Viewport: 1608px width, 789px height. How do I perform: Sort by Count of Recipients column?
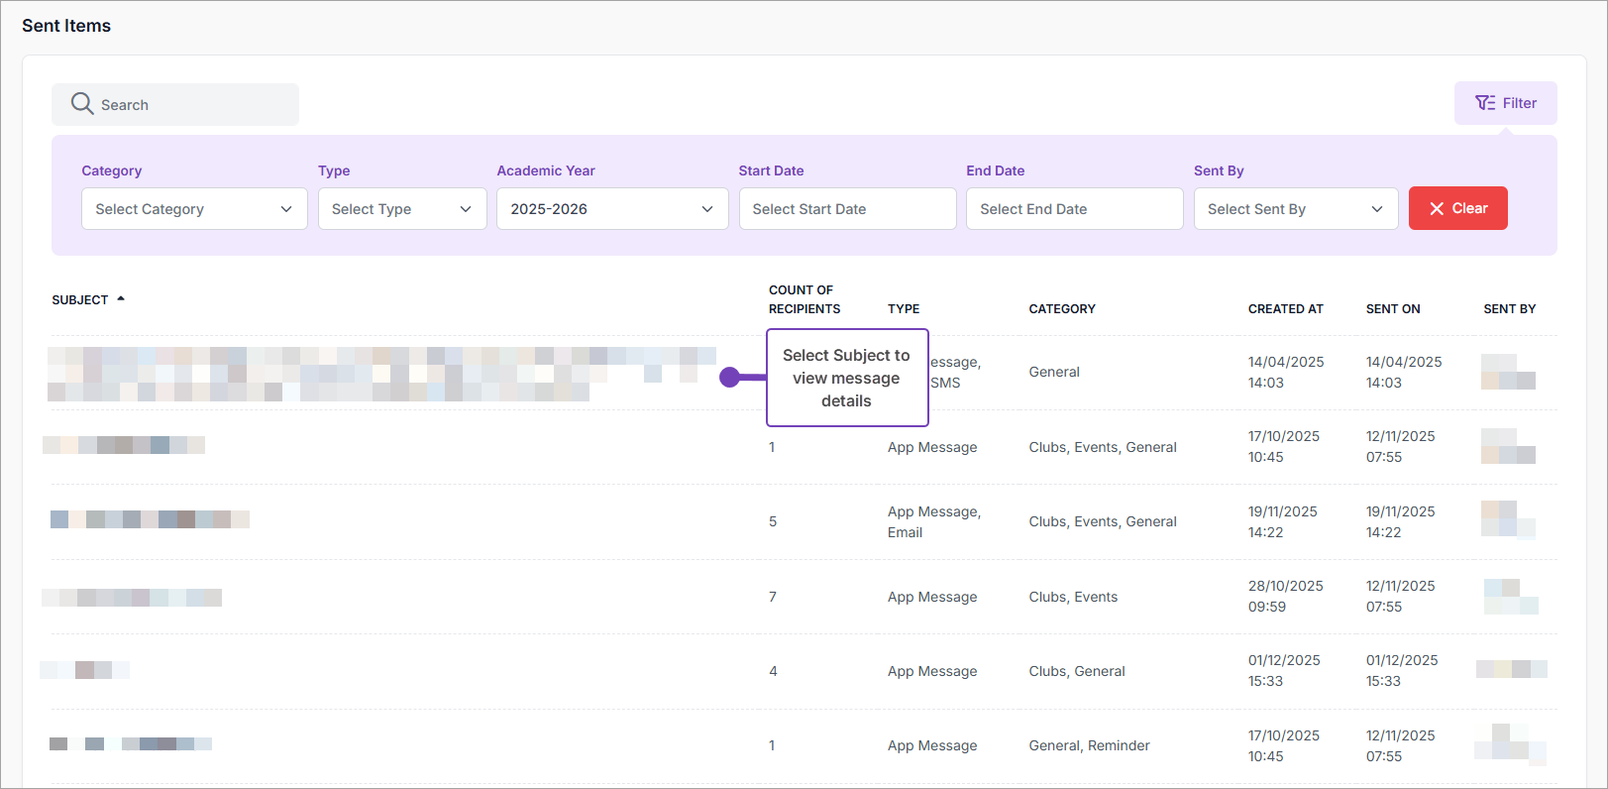click(804, 299)
